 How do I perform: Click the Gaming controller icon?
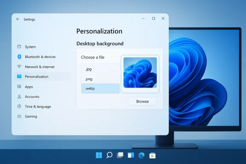[x=19, y=116]
